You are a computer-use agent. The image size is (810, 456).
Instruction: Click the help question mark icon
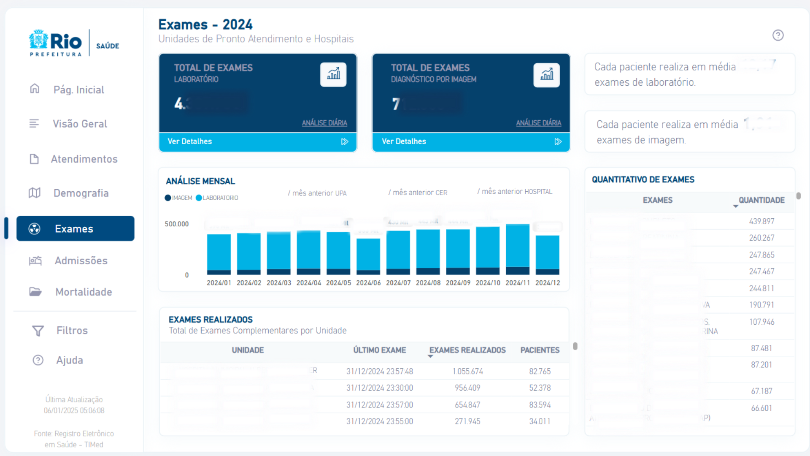point(778,35)
